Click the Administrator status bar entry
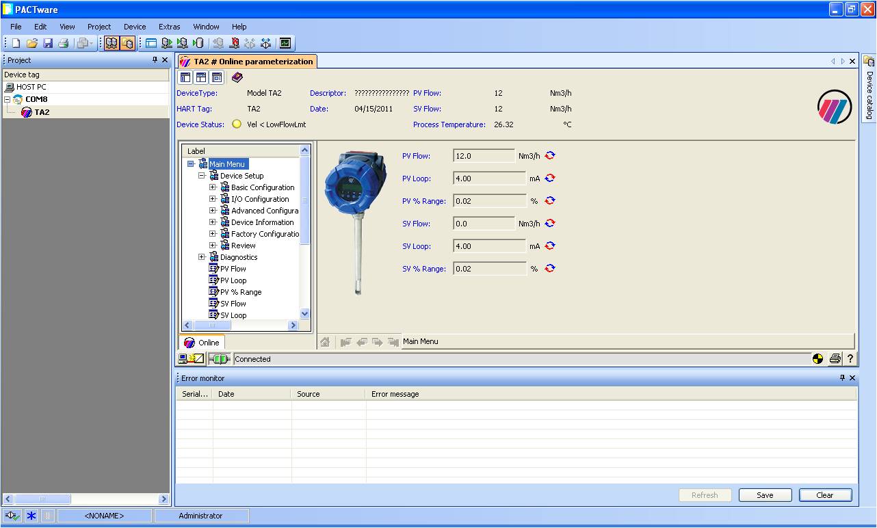Screen dimensions: 877x528 pos(201,516)
